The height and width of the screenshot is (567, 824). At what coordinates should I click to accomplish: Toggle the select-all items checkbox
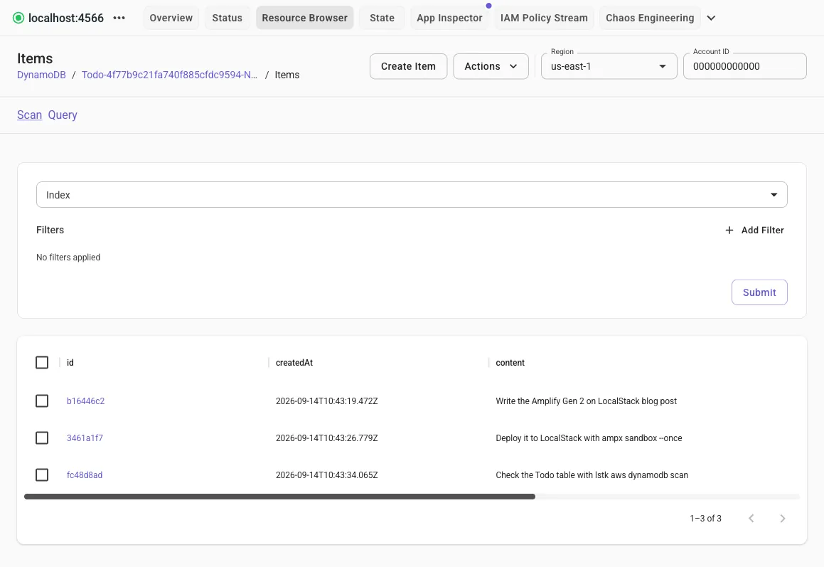(x=42, y=362)
